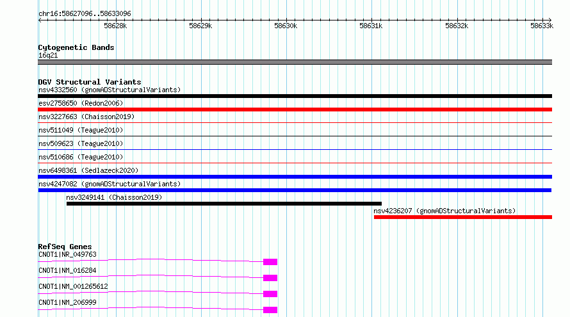Click the 58633k ruler tick label
The image size is (570, 317).
pyautogui.click(x=542, y=26)
